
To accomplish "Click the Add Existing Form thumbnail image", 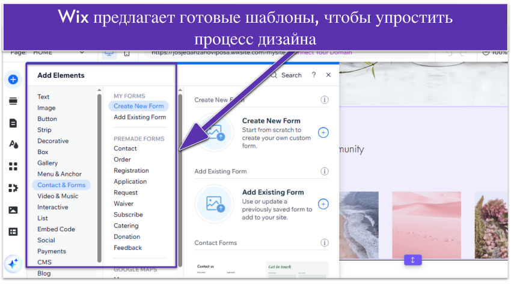I will (215, 204).
